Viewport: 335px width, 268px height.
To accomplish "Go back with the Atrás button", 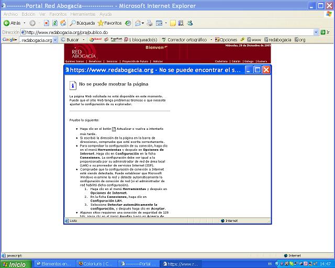I will [12, 23].
